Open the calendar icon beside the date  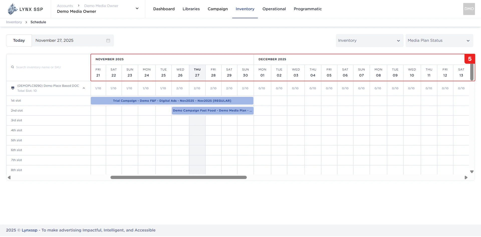coord(108,40)
